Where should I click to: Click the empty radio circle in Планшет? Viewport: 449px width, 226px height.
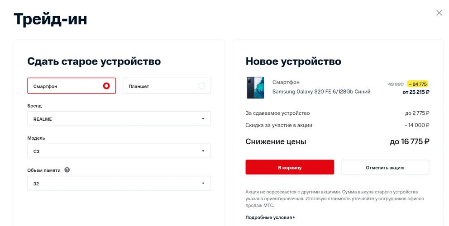[201, 86]
